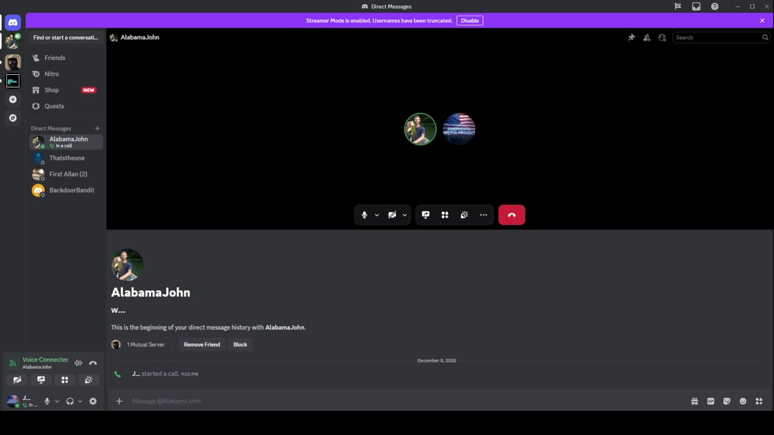Click Block button
This screenshot has height=435, width=774.
pyautogui.click(x=240, y=344)
